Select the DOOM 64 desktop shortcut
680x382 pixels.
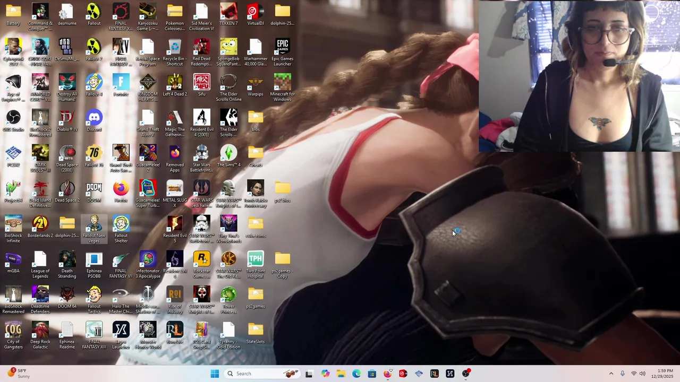[67, 297]
